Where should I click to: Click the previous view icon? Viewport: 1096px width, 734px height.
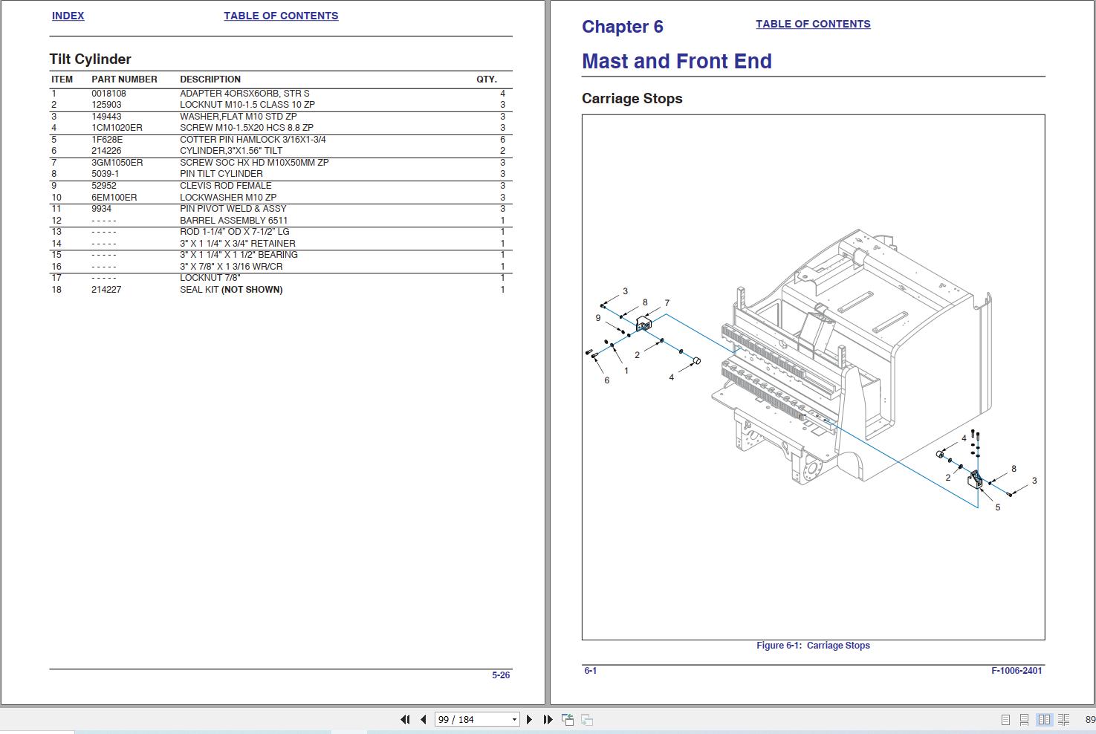[567, 719]
